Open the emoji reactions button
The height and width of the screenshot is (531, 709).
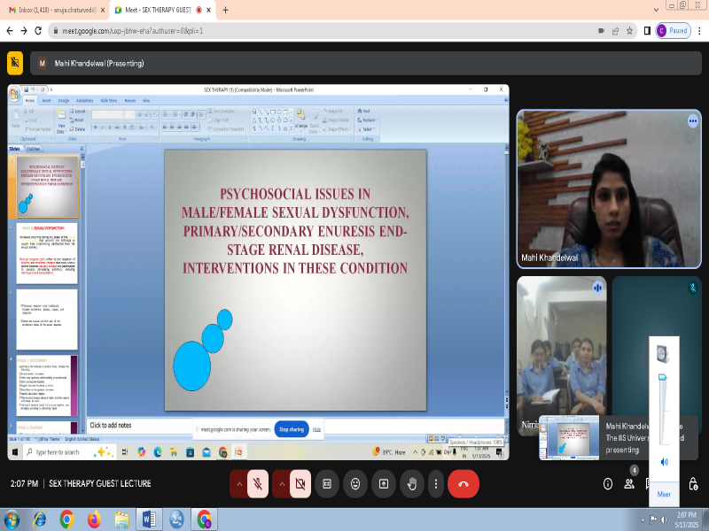click(355, 484)
